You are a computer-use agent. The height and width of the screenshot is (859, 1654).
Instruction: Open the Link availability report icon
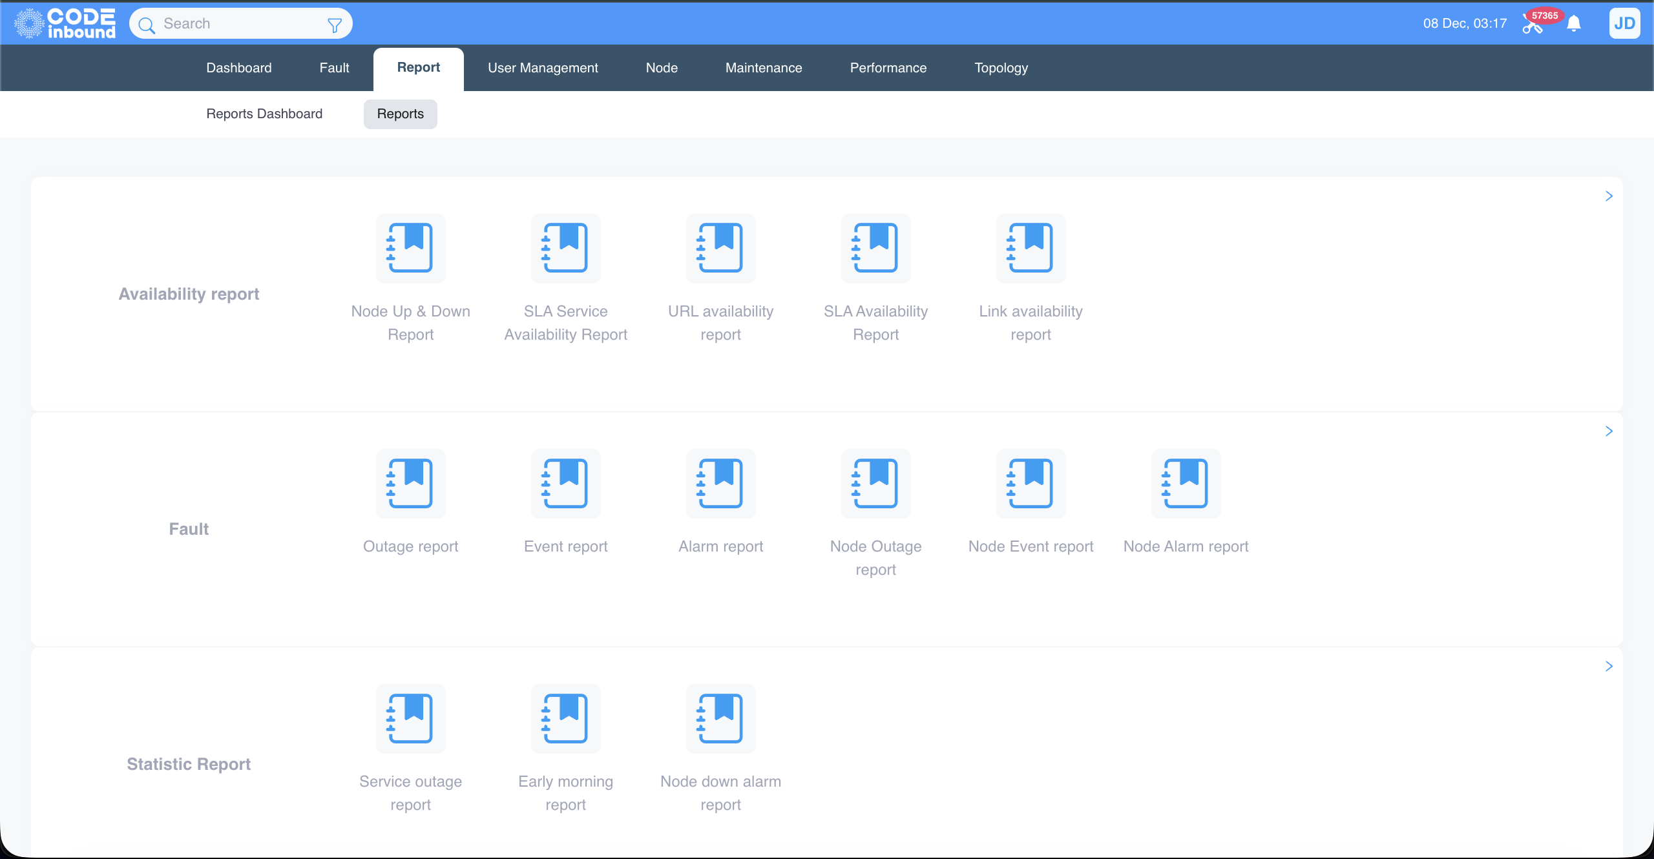click(1031, 249)
